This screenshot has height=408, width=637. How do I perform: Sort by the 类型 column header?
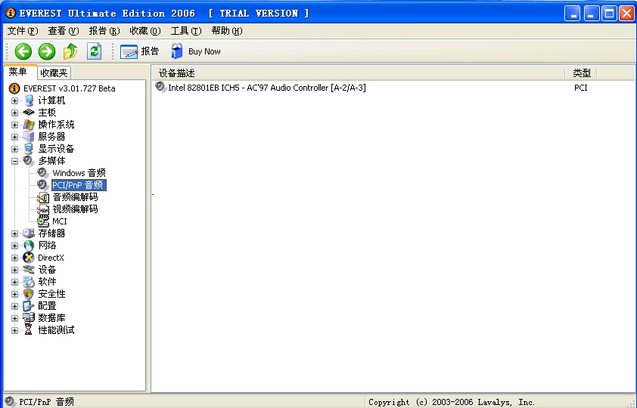[581, 73]
